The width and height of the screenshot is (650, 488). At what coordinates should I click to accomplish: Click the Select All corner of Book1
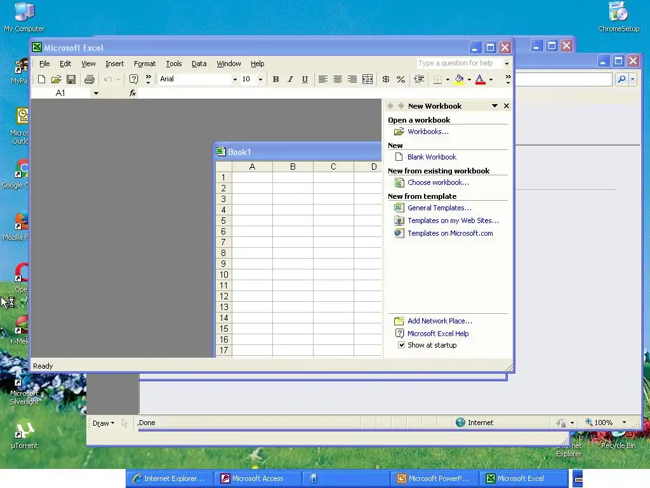(223, 166)
